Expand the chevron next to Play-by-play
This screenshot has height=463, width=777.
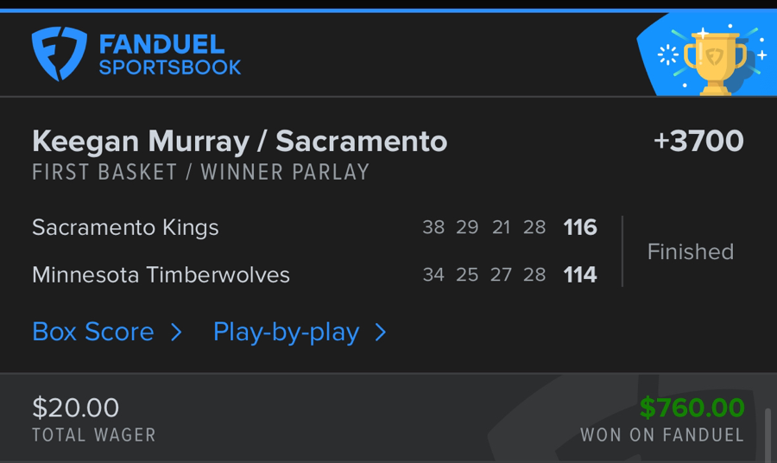click(x=381, y=333)
